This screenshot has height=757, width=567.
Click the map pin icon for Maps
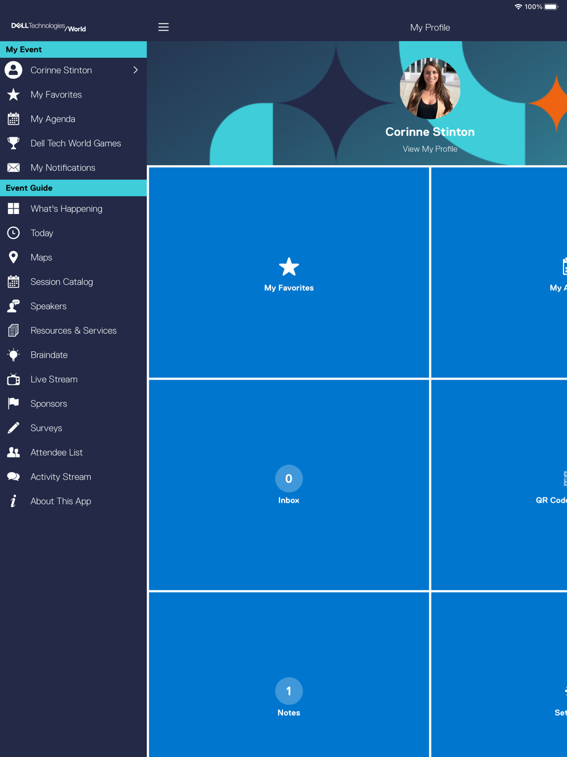[14, 257]
